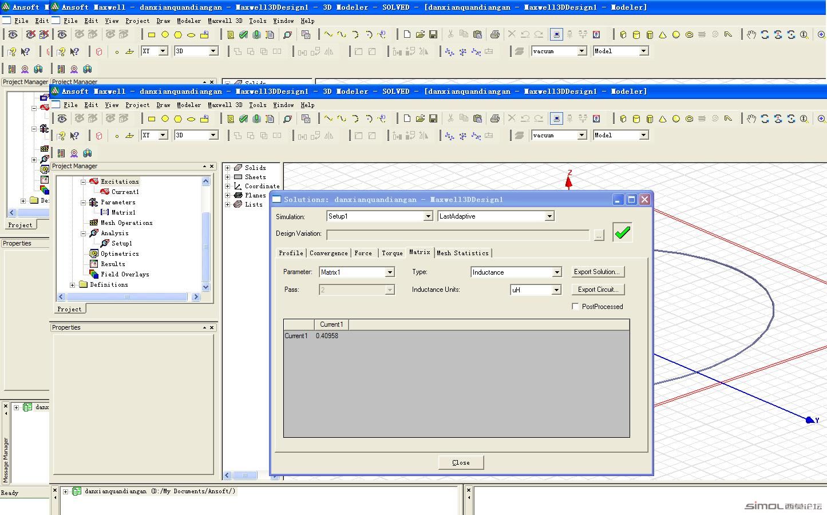Expand Sheets node in model tree
Screen dimensions: 827x515
(x=228, y=177)
